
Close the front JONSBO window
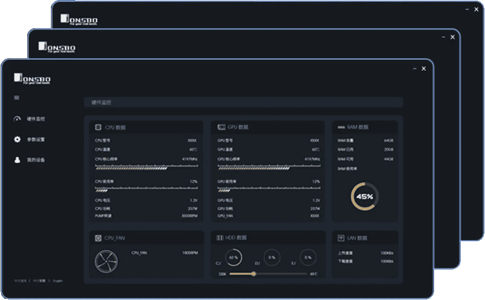[424, 69]
